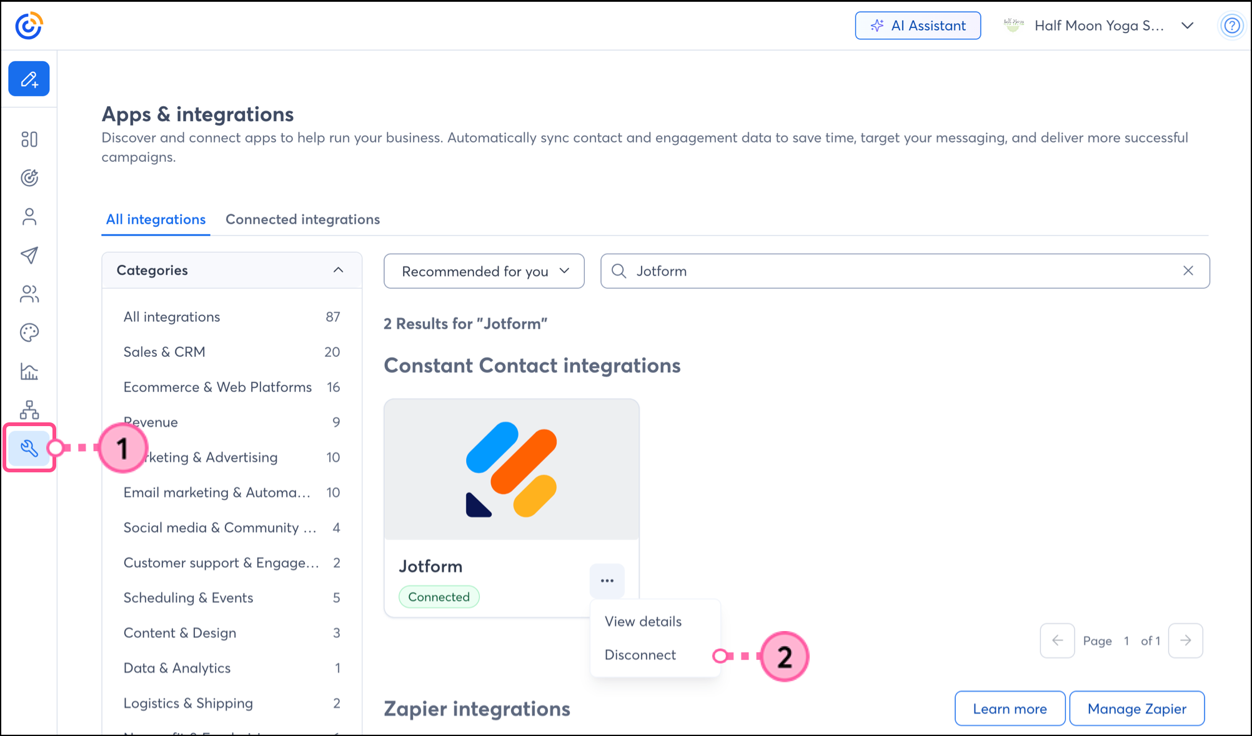The height and width of the screenshot is (736, 1252).
Task: Click the Manage Zapier button
Action: [x=1136, y=709]
